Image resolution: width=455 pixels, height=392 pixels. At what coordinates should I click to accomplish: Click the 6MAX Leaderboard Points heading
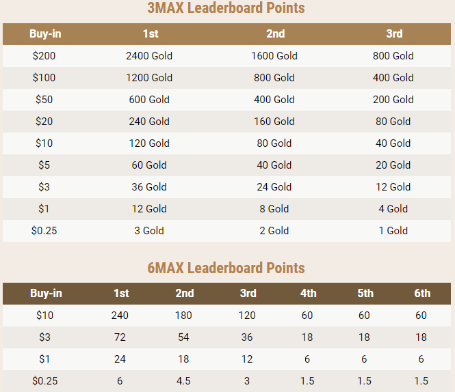[226, 268]
